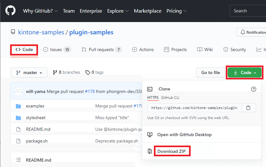266x167 pixels.
Task: Click the Clone help question mark icon
Action: pyautogui.click(x=253, y=89)
